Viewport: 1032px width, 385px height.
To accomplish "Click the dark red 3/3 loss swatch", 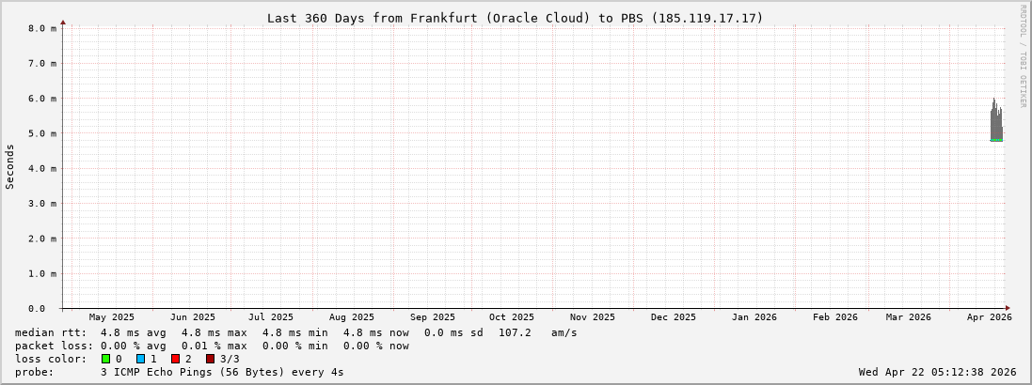I will [x=210, y=359].
